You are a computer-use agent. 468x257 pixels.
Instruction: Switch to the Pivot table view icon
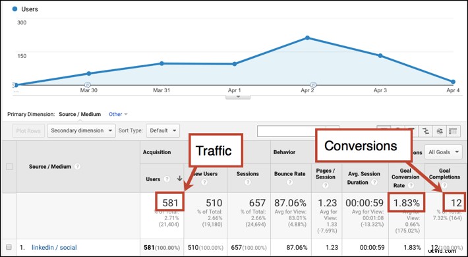(453, 130)
